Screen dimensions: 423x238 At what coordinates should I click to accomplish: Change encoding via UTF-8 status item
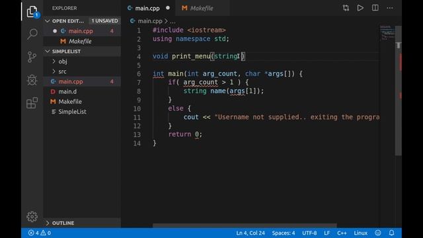click(x=309, y=233)
